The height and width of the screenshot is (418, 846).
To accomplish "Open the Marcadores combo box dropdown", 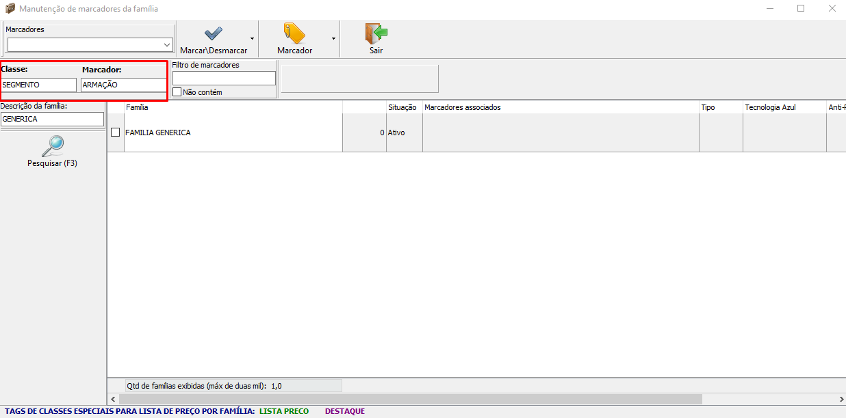I will (x=168, y=45).
